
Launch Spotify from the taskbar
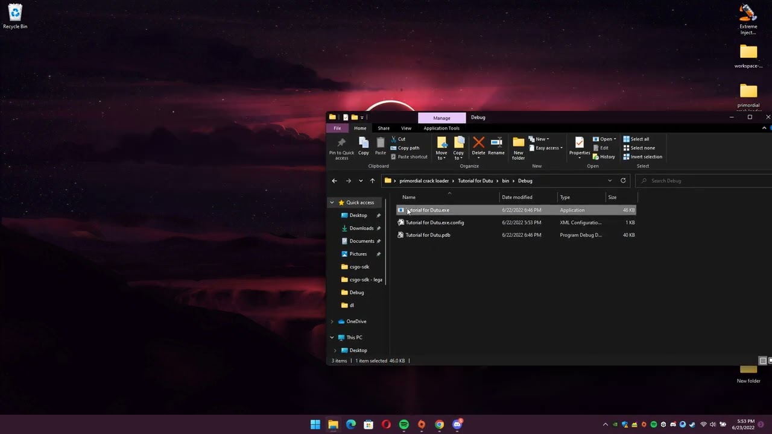(x=404, y=424)
